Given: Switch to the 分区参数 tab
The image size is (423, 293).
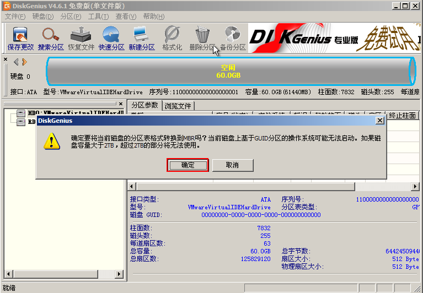Looking at the screenshot, I should tap(145, 105).
